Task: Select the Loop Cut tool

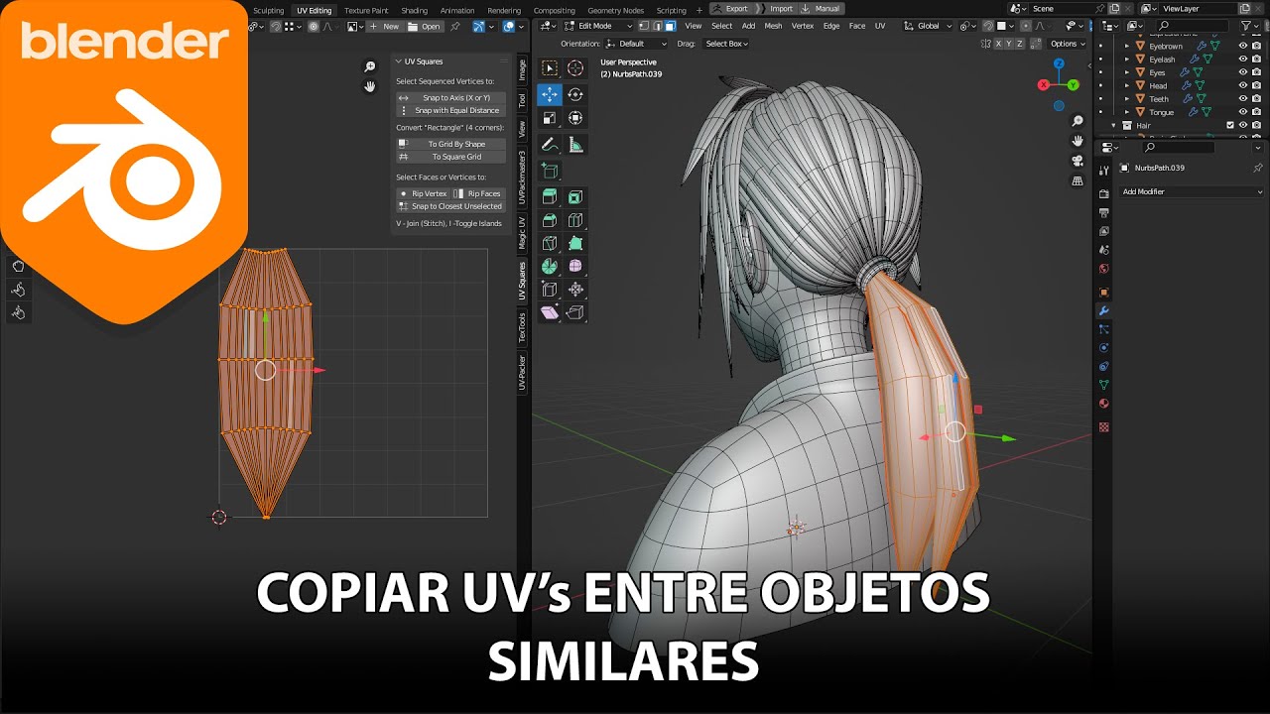Action: coord(575,220)
